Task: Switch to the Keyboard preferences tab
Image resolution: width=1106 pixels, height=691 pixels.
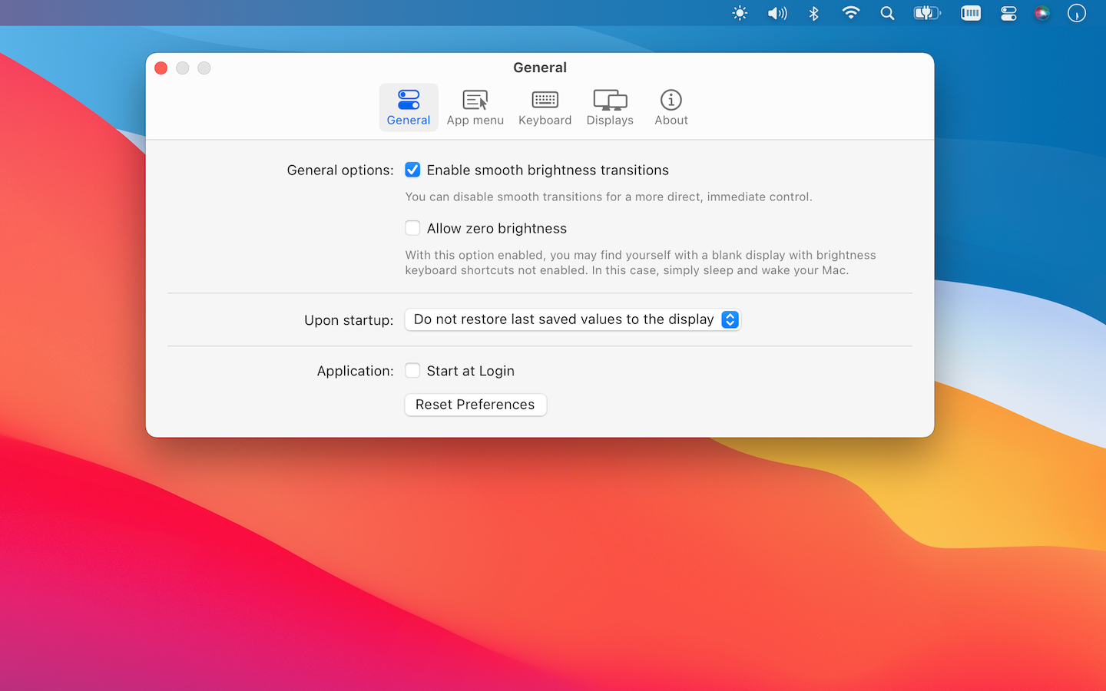Action: coord(545,107)
